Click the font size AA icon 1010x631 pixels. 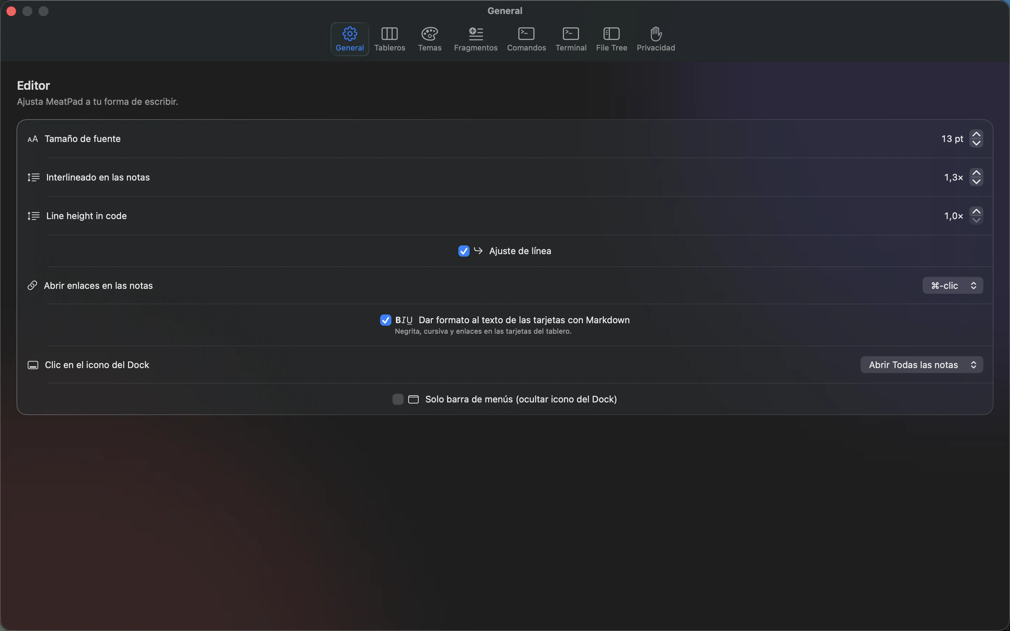(x=33, y=139)
